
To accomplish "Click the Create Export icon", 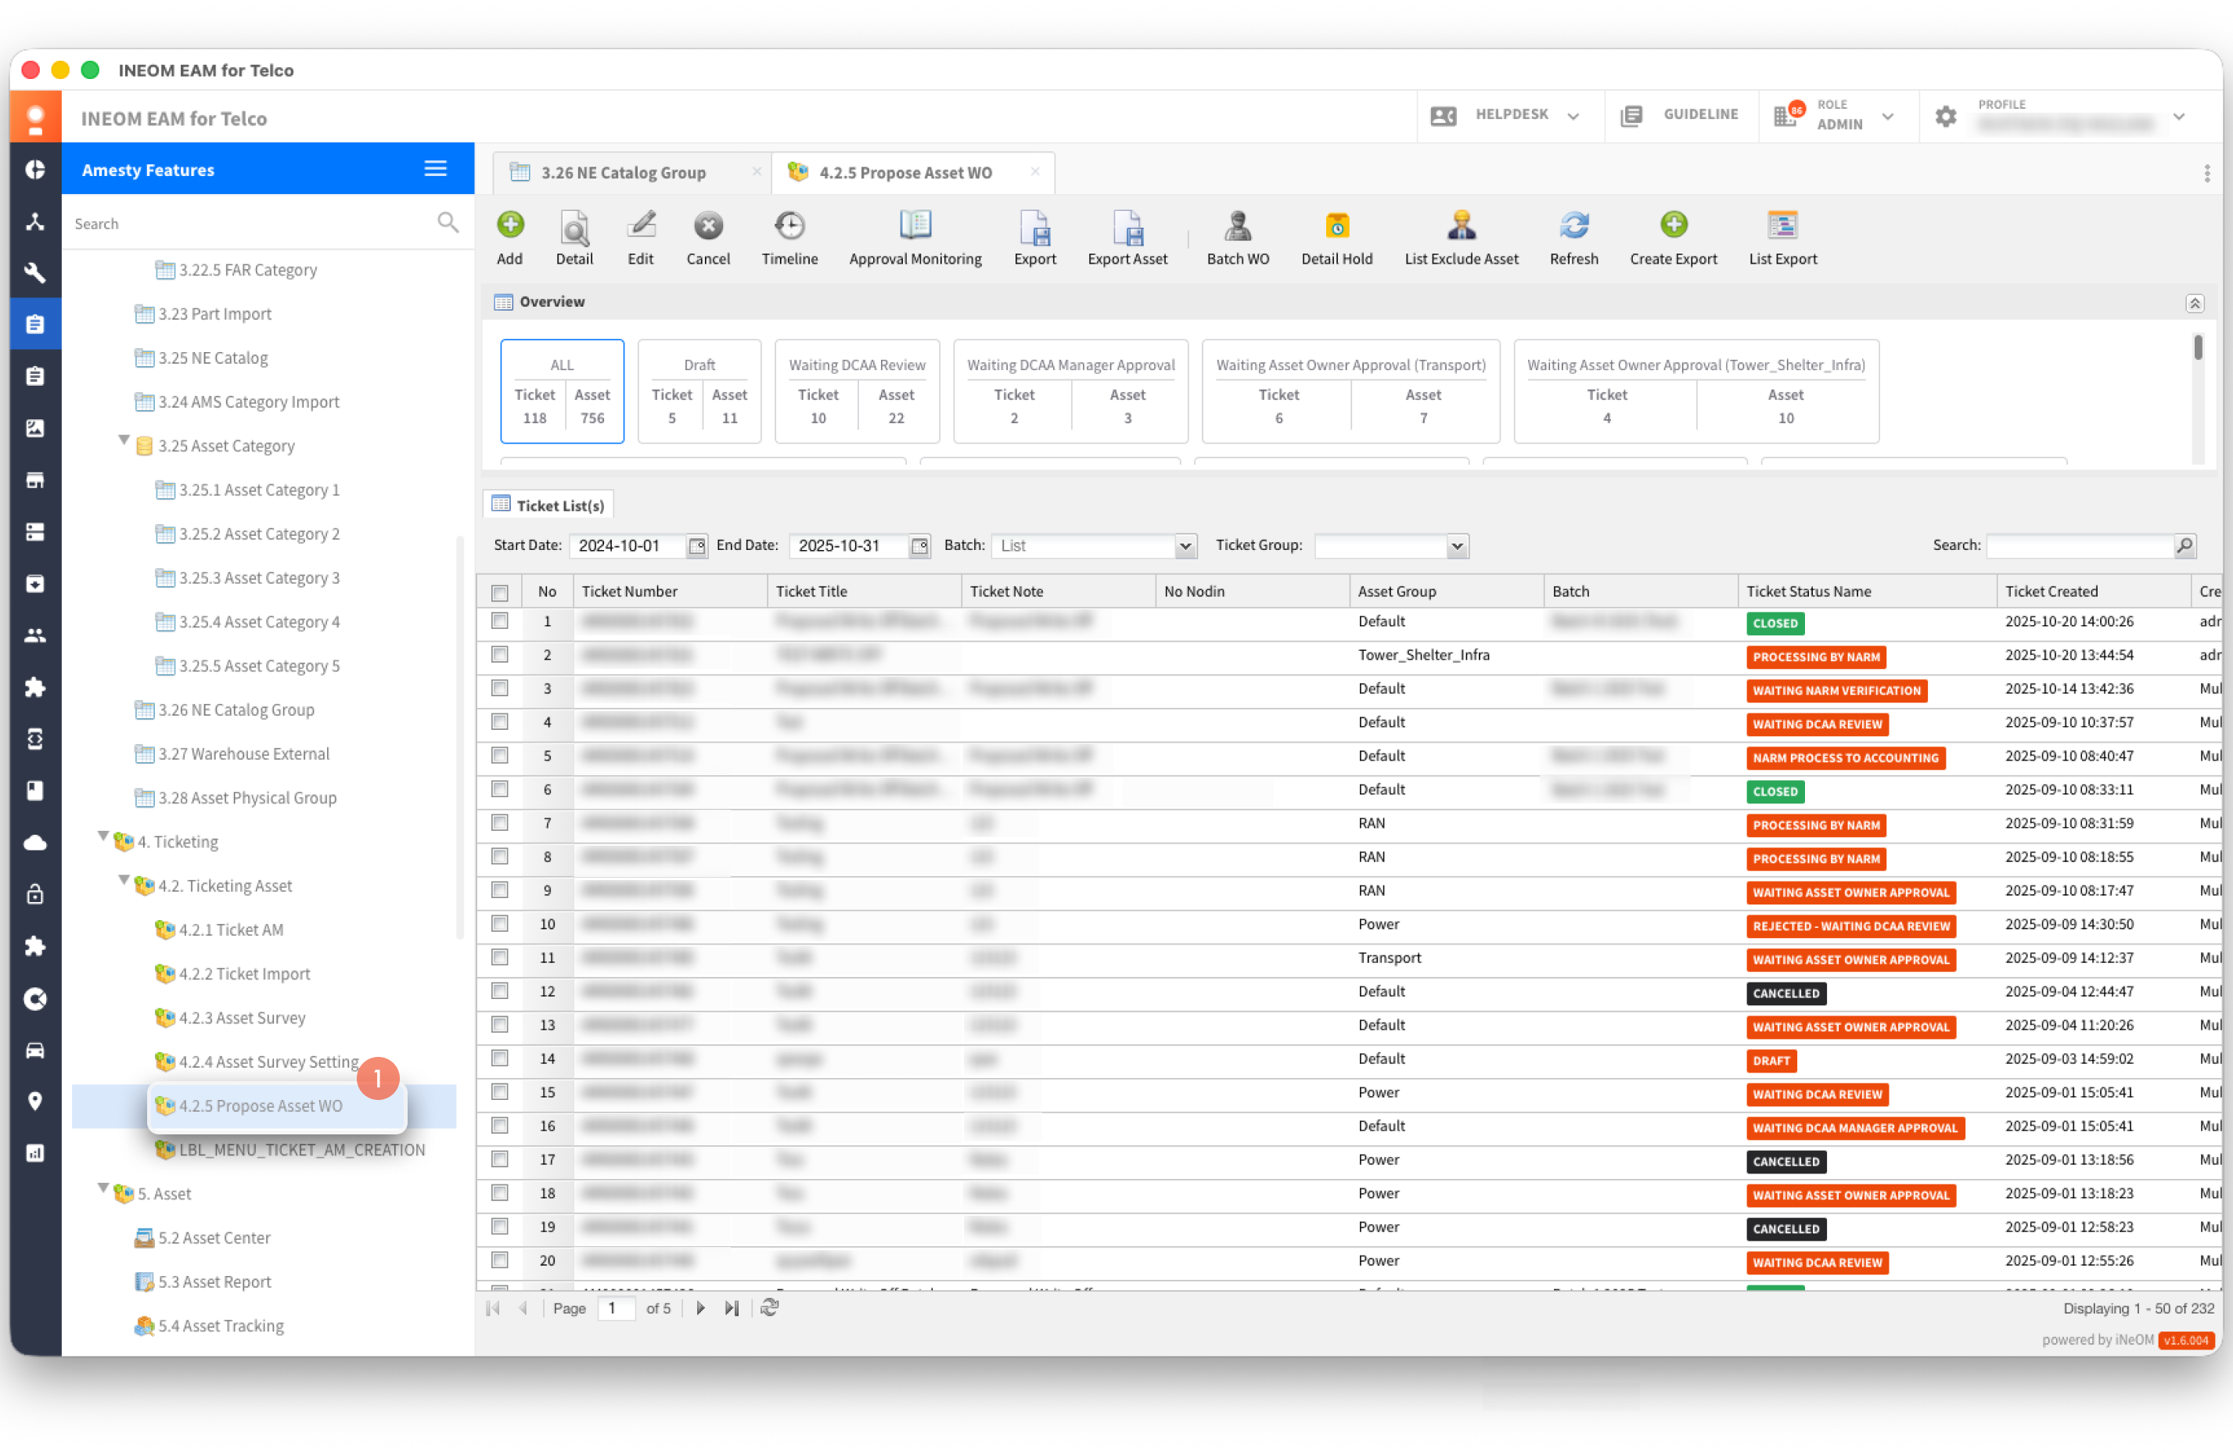I will (1673, 226).
